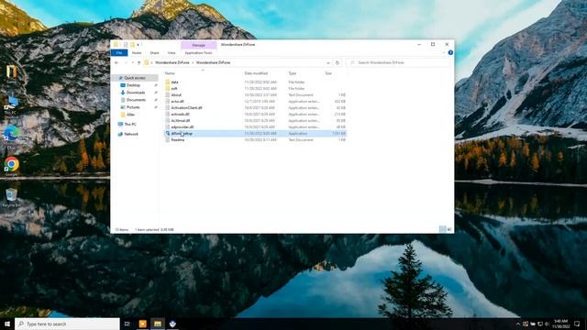Sort files by Size column
Image resolution: width=587 pixels, height=330 pixels.
tap(328, 73)
